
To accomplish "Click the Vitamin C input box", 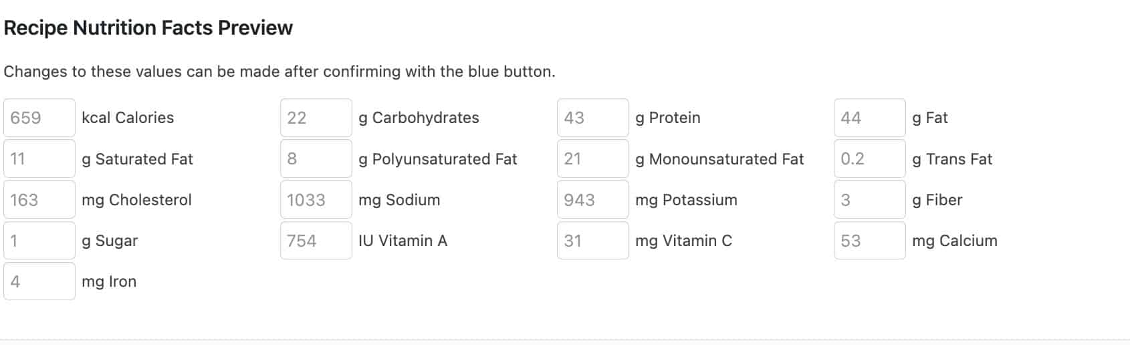I will [593, 240].
